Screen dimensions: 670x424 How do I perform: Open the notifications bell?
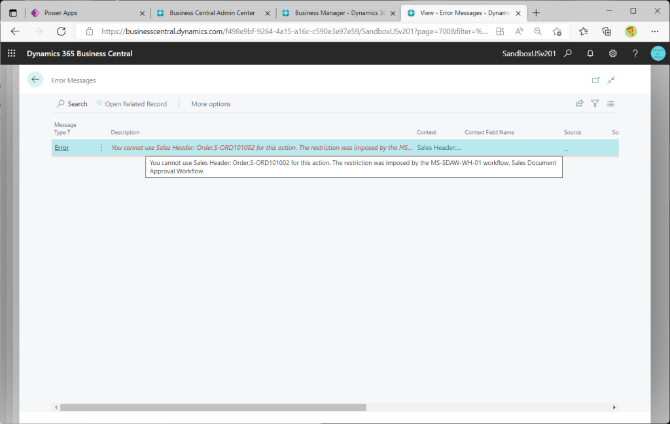point(590,54)
